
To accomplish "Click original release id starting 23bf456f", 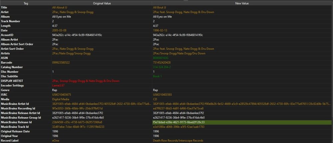I will tap(77, 122).
